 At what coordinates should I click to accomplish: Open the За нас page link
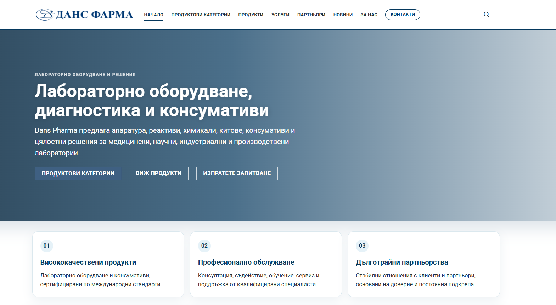(x=369, y=15)
